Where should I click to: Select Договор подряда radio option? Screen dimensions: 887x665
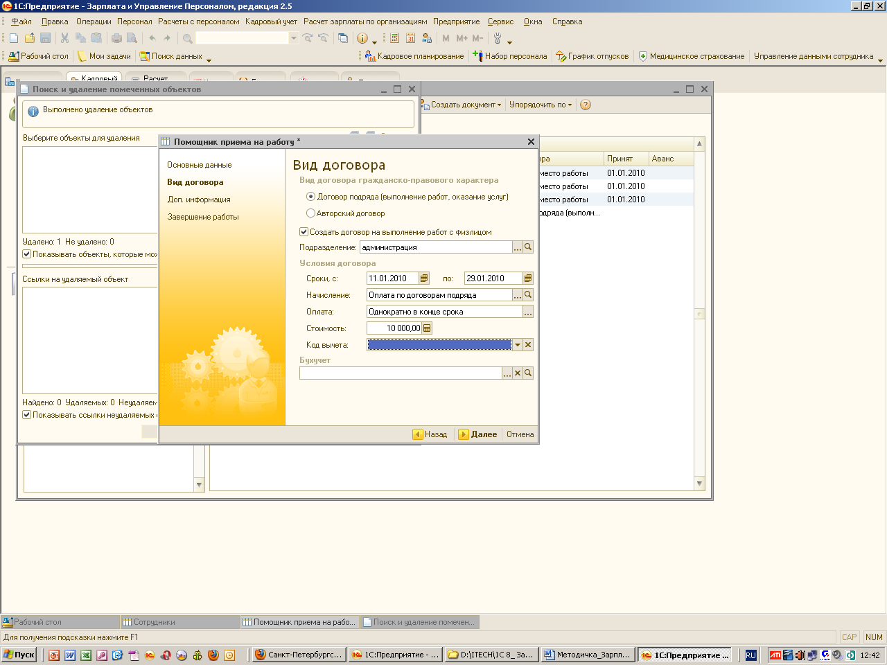click(310, 197)
